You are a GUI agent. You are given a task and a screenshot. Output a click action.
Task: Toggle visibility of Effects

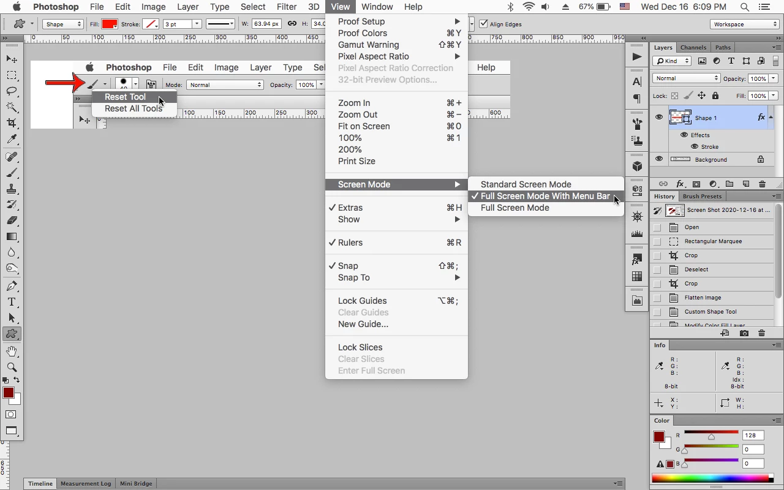tap(684, 135)
